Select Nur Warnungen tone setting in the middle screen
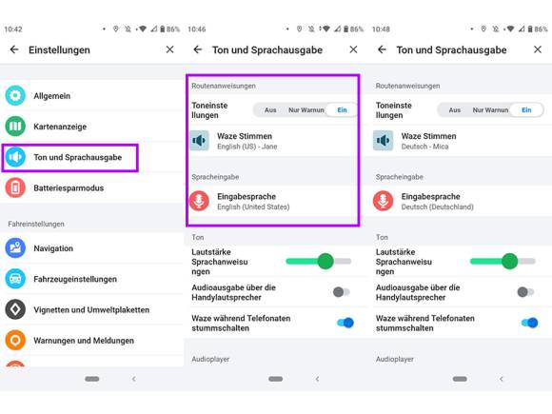The width and height of the screenshot is (552, 414). [x=306, y=110]
